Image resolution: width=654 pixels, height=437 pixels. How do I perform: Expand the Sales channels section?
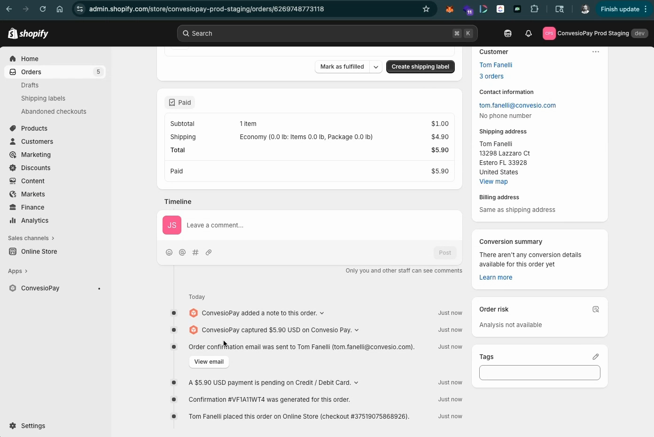click(31, 238)
